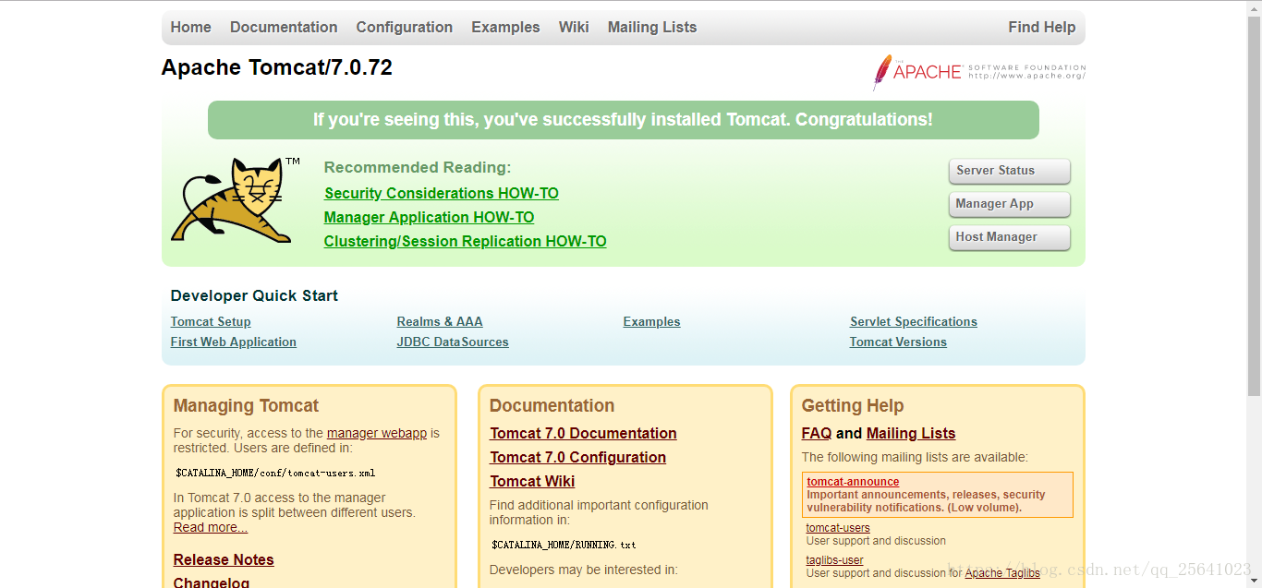
Task: Follow the manager webapp link
Action: 377,433
